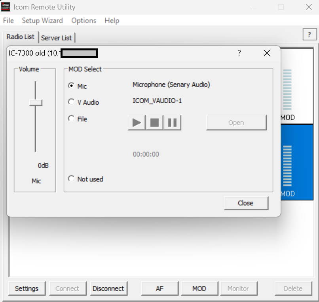Click the Disconnect button

point(108,289)
